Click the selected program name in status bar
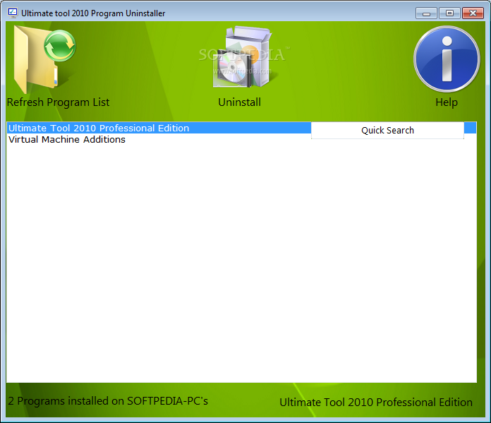491x423 pixels. pyautogui.click(x=376, y=403)
